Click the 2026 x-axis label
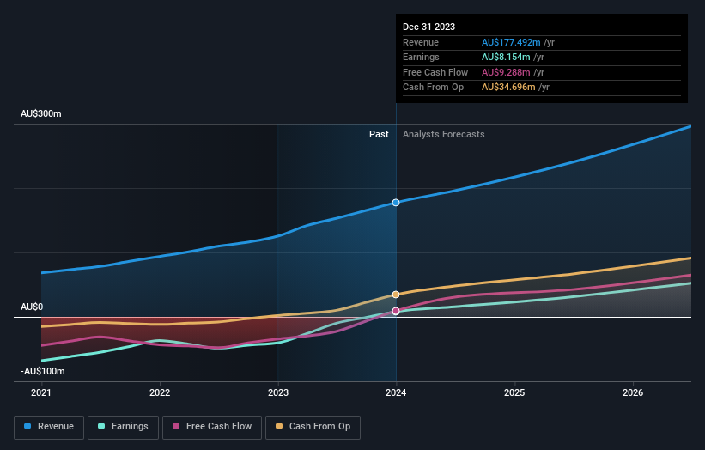Image resolution: width=705 pixels, height=450 pixels. tap(633, 392)
